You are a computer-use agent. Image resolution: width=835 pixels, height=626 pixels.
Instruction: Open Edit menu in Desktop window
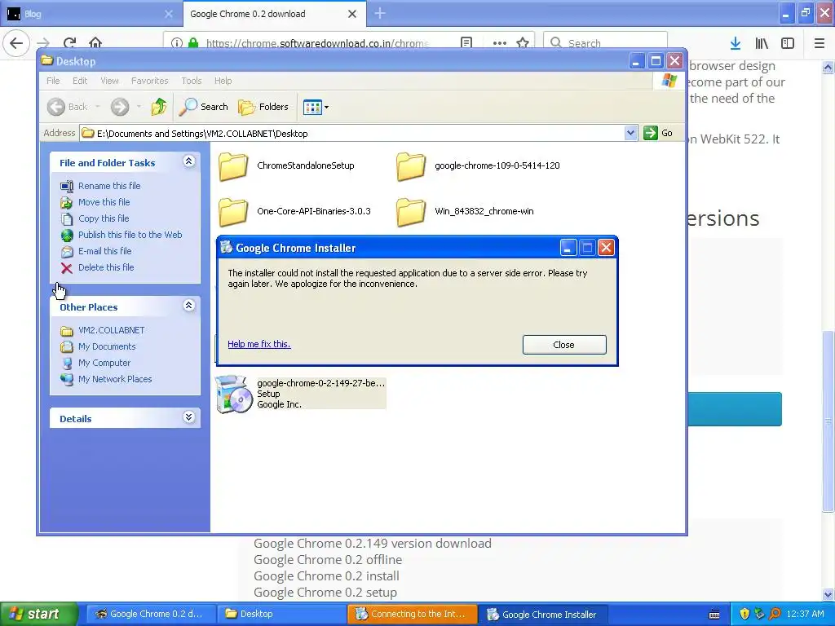tap(80, 81)
